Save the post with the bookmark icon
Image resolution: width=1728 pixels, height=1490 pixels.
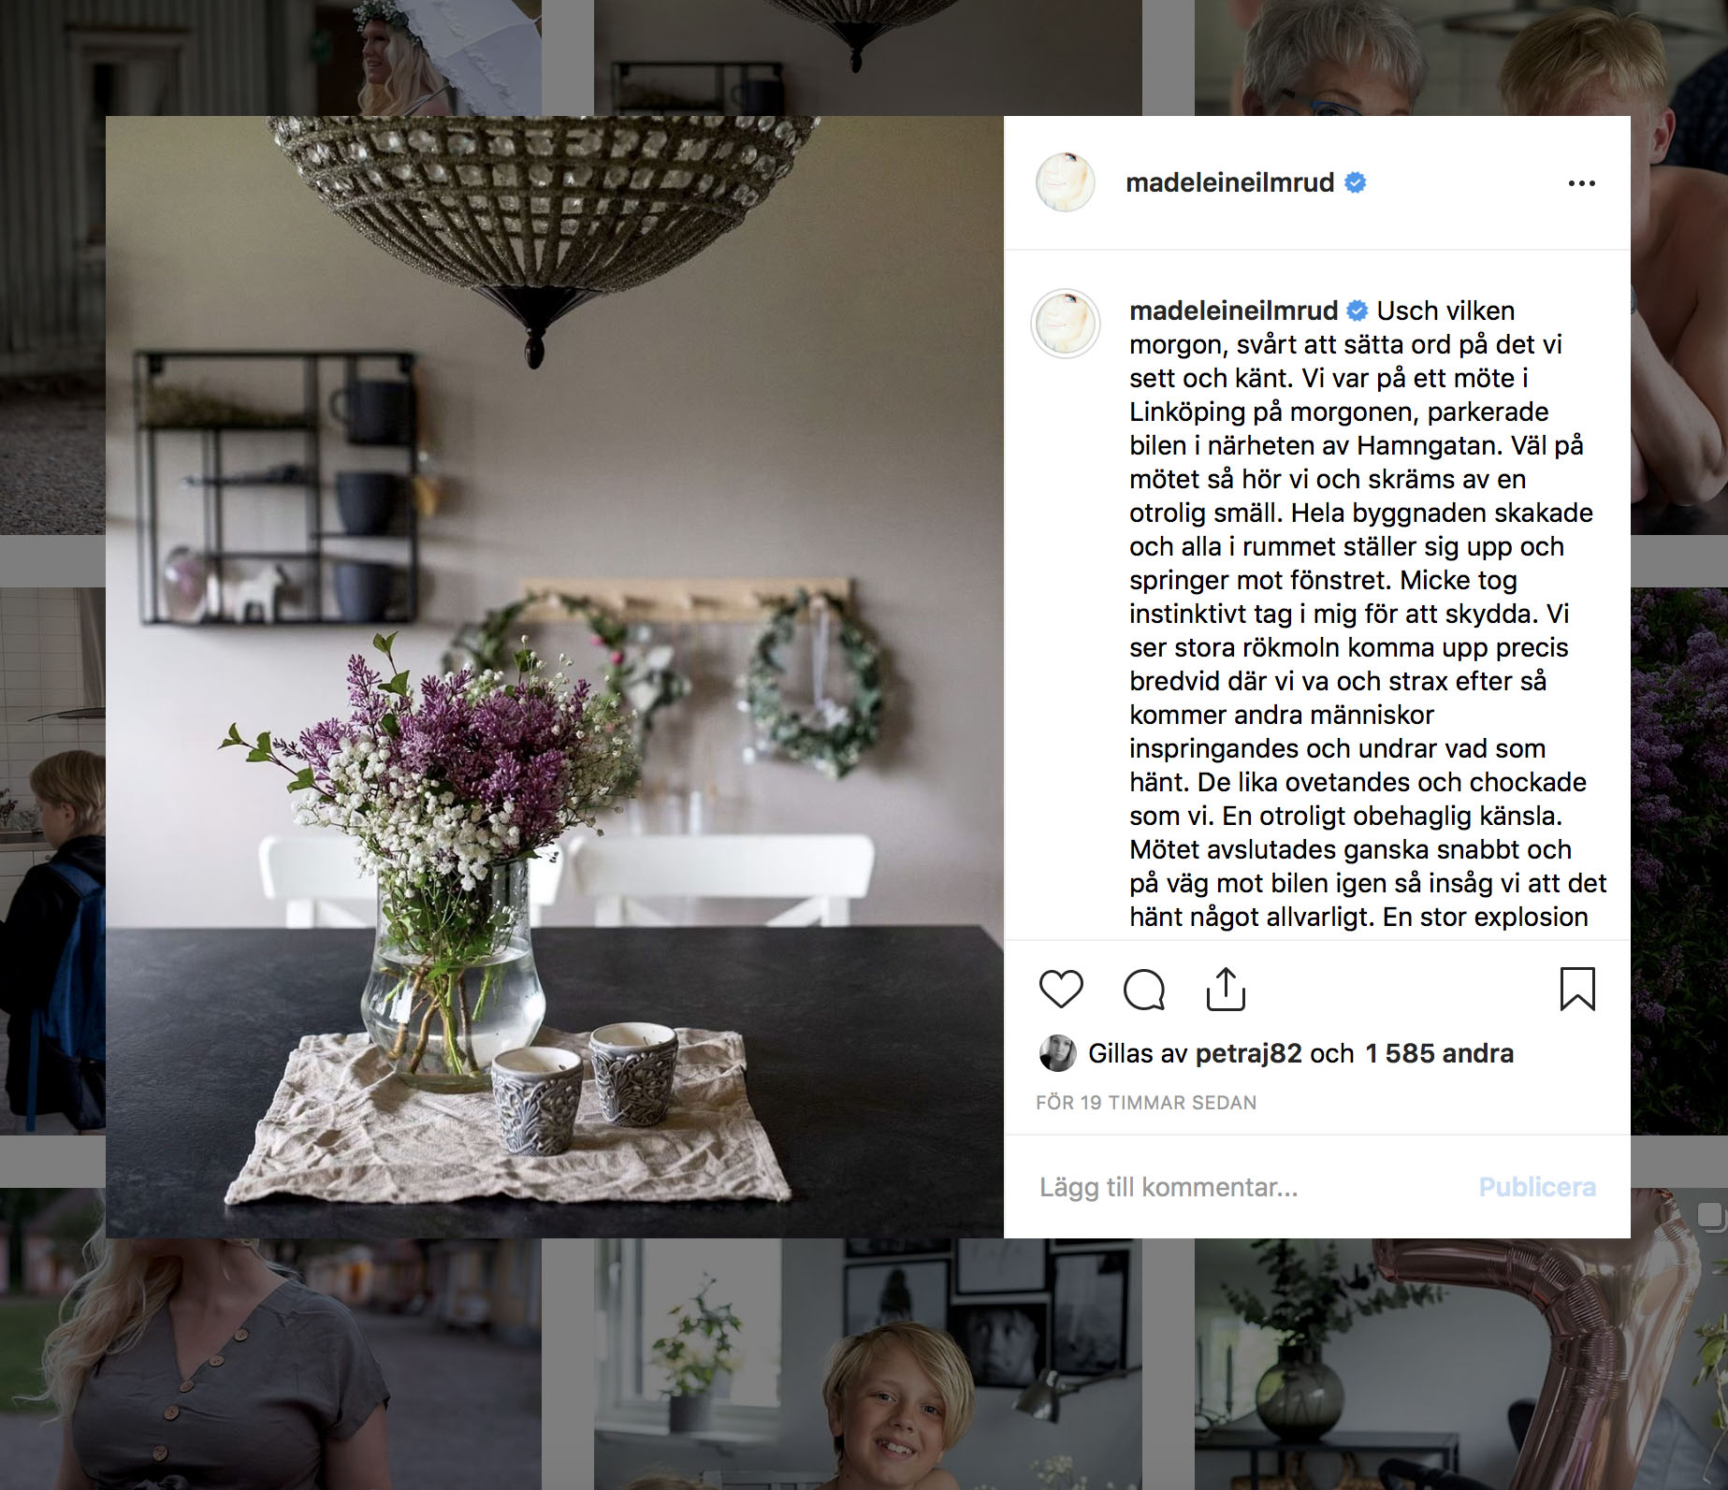tap(1577, 989)
